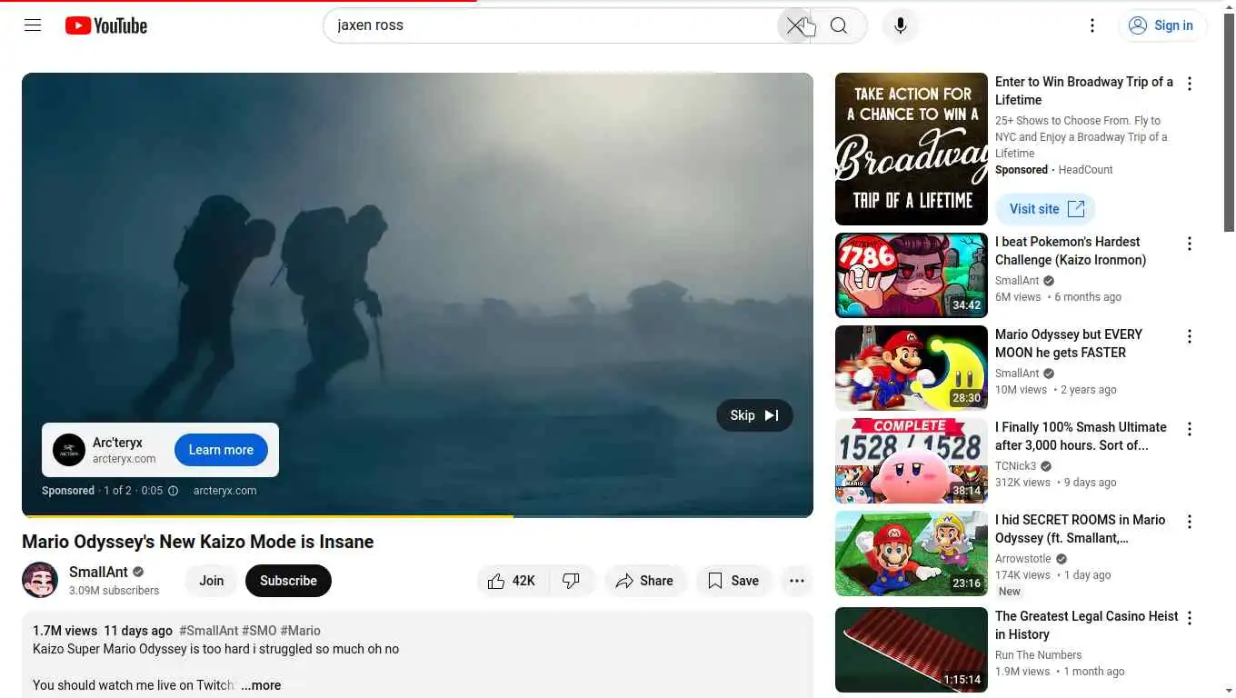The width and height of the screenshot is (1236, 698).
Task: Open the hamburger guide menu
Action: coord(33,25)
